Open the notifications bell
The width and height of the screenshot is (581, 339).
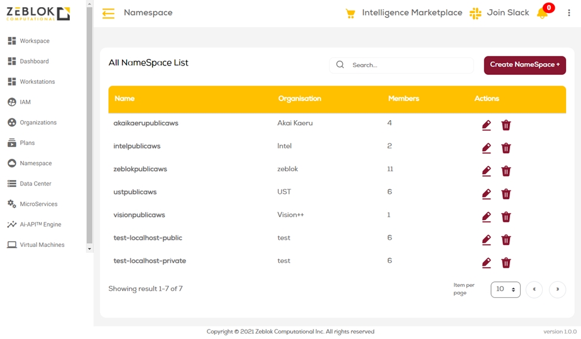542,13
